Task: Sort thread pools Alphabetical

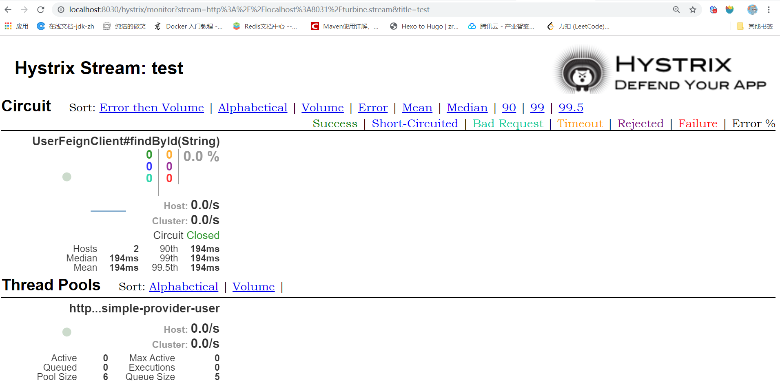Action: tap(184, 287)
